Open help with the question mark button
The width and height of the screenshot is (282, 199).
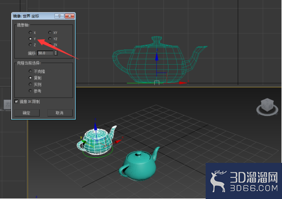(x=60, y=16)
